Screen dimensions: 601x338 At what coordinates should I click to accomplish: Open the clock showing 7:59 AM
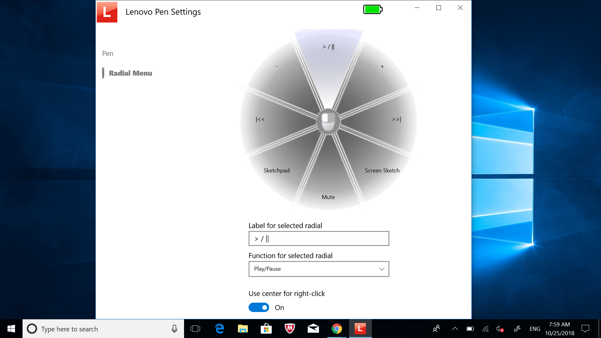click(560, 329)
